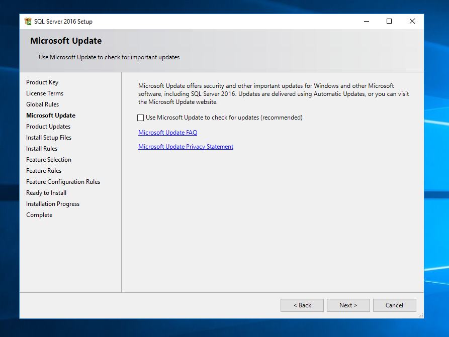
Task: Minimize the SQL Server Setup window
Action: [x=366, y=22]
